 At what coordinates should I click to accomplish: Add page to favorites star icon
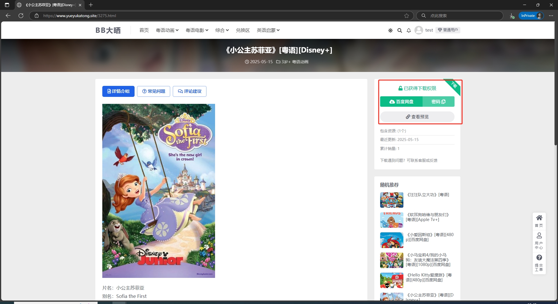pos(407,16)
